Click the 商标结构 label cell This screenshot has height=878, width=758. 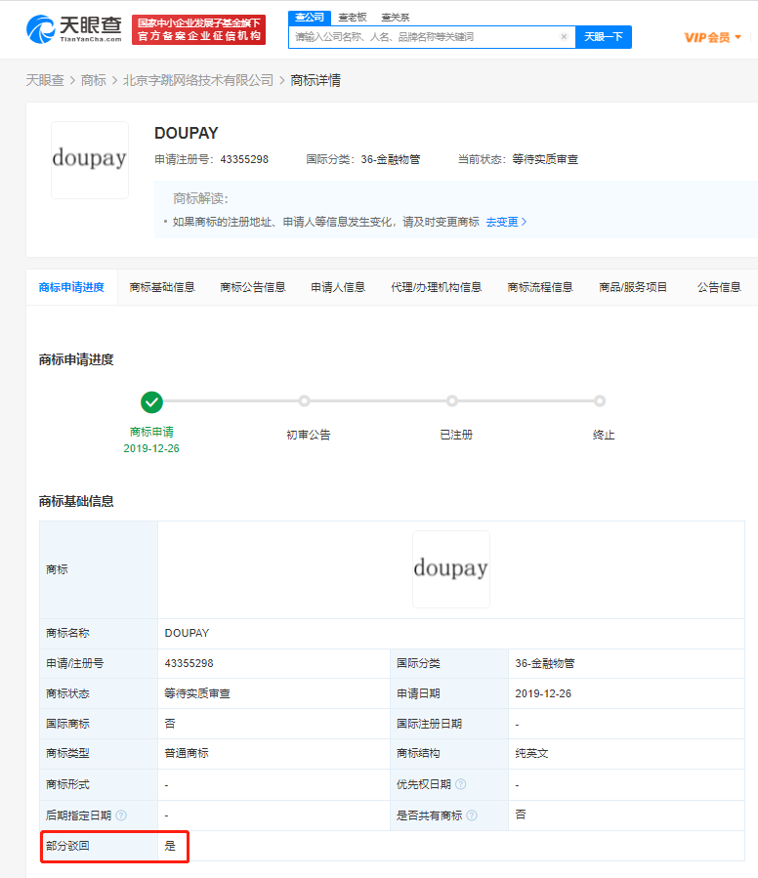pyautogui.click(x=449, y=754)
